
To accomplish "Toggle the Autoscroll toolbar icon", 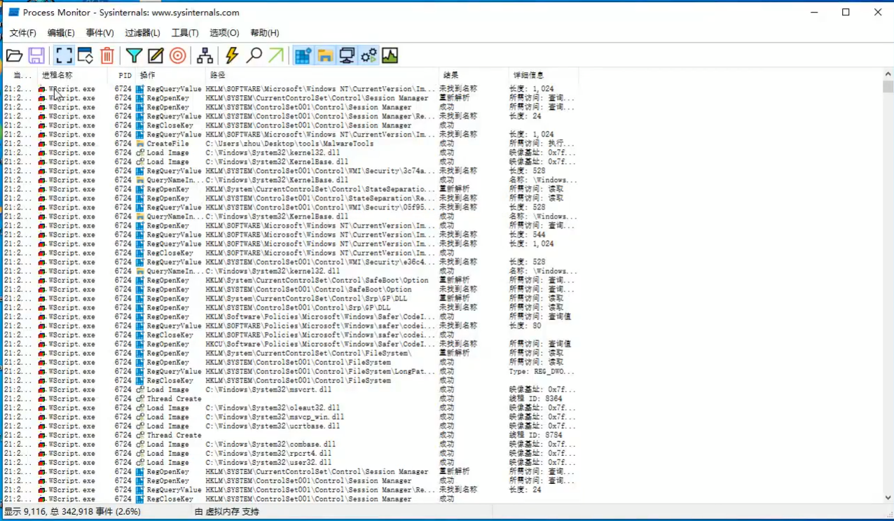I will click(x=85, y=55).
